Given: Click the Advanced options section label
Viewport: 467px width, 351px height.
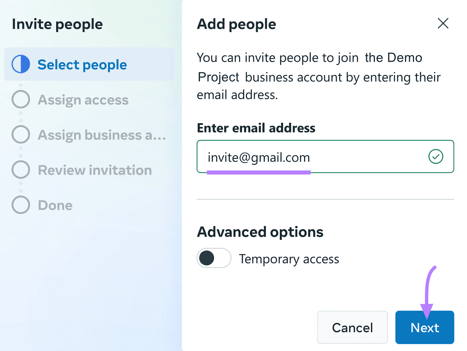Looking at the screenshot, I should 260,232.
